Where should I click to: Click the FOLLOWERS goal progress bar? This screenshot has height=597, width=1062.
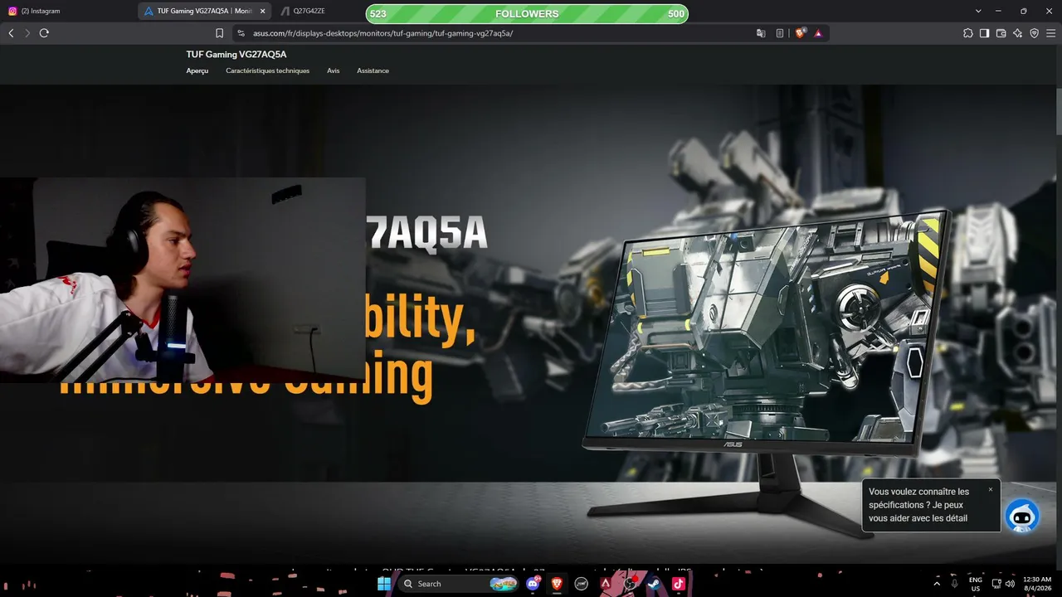527,13
